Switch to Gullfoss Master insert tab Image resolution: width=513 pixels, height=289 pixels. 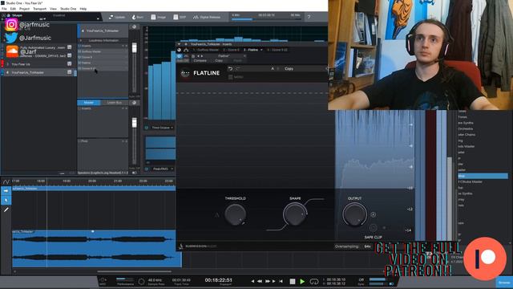point(205,50)
